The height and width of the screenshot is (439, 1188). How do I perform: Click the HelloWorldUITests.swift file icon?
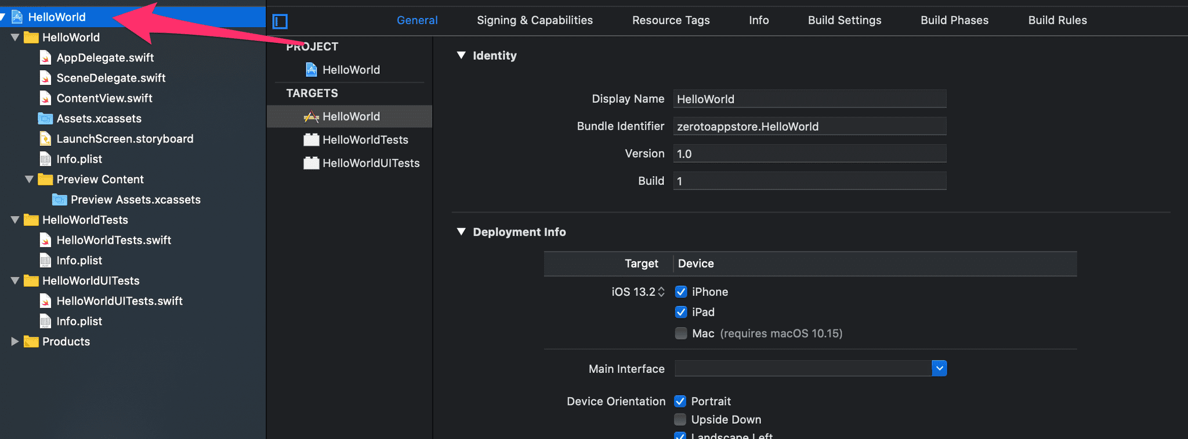(x=45, y=301)
